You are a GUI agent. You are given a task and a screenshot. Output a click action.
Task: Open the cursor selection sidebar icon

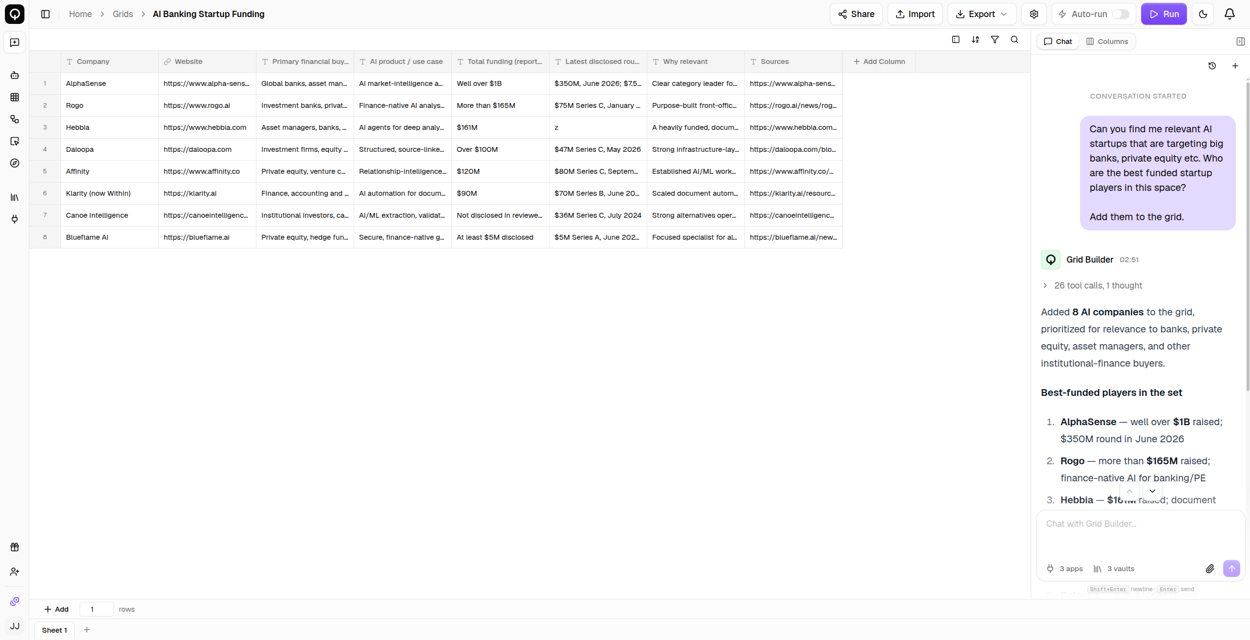[x=15, y=141]
